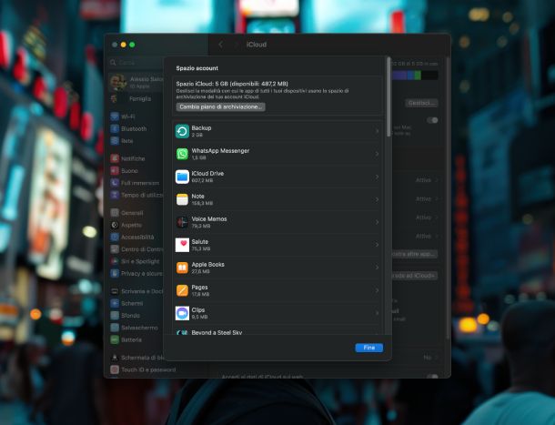Viewport: 555px width, 425px height.
Task: Click the upgrade to iCloud+ button
Action: point(415,276)
